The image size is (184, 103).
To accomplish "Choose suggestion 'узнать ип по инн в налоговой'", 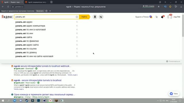I will coord(30,30).
